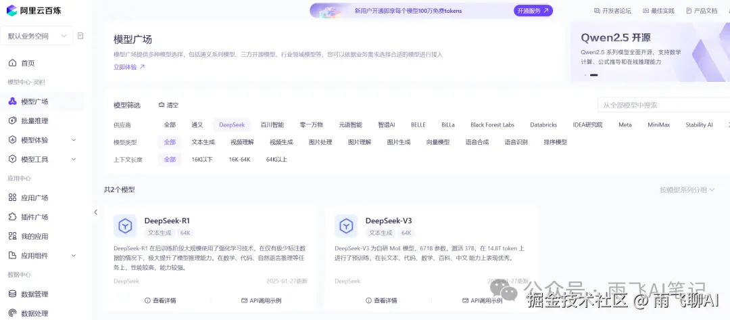Open the 默认业务空间 workspace dropdown
Image resolution: width=730 pixels, height=320 pixels.
(36, 36)
